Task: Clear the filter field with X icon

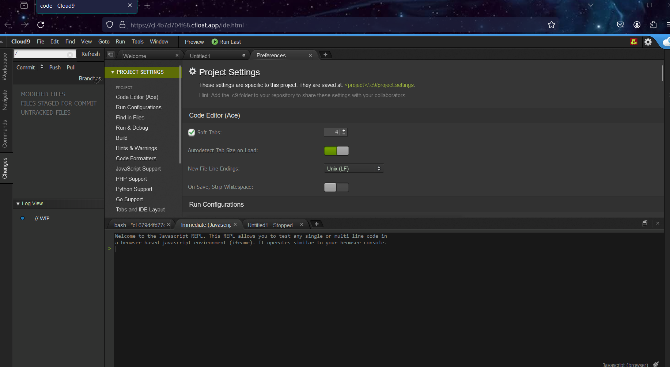Action: [x=70, y=54]
